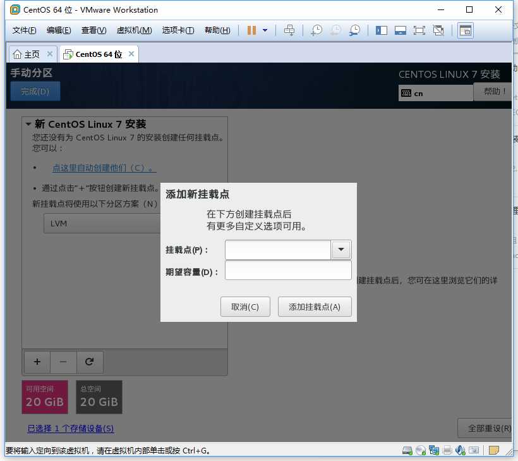Click the sound card status icon
The width and height of the screenshot is (518, 461).
coord(460,450)
